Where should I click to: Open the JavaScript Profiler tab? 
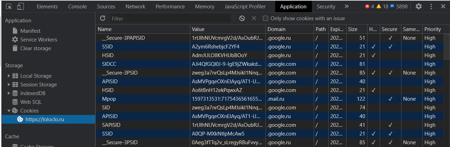click(245, 7)
